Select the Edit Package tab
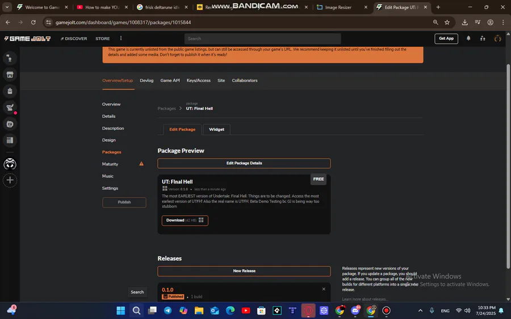 point(182,129)
